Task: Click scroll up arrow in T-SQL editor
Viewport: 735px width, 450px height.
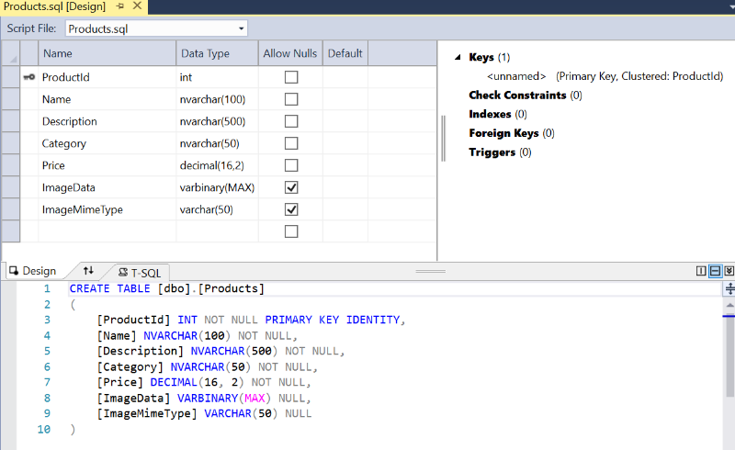Action: [x=729, y=305]
